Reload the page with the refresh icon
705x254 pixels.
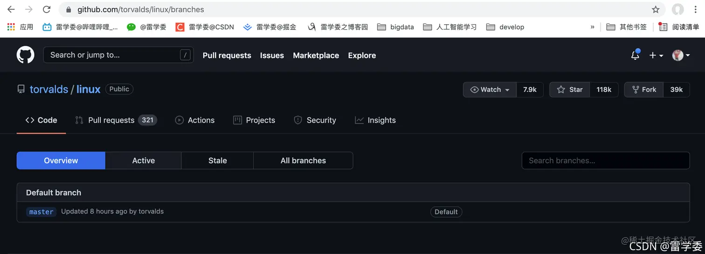(46, 9)
